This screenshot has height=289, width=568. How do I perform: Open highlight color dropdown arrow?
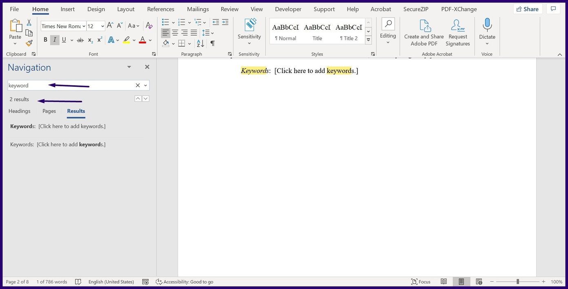134,40
